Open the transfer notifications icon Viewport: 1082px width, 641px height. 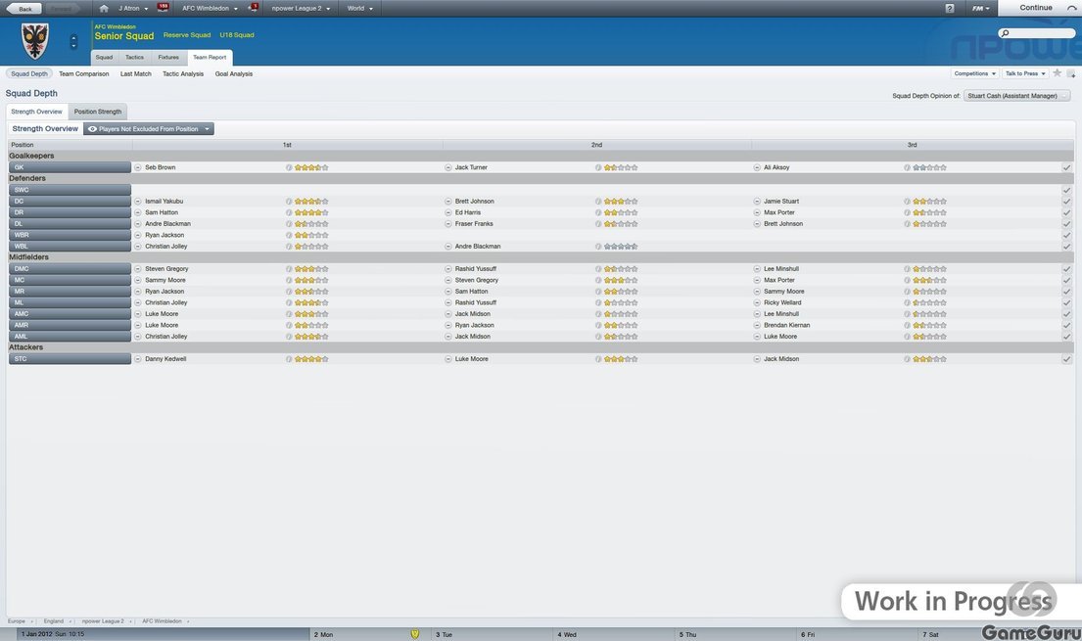click(x=254, y=8)
